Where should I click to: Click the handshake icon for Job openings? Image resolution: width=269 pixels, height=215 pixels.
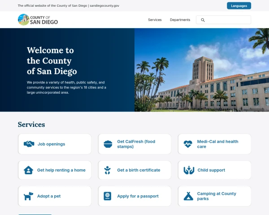(x=29, y=144)
